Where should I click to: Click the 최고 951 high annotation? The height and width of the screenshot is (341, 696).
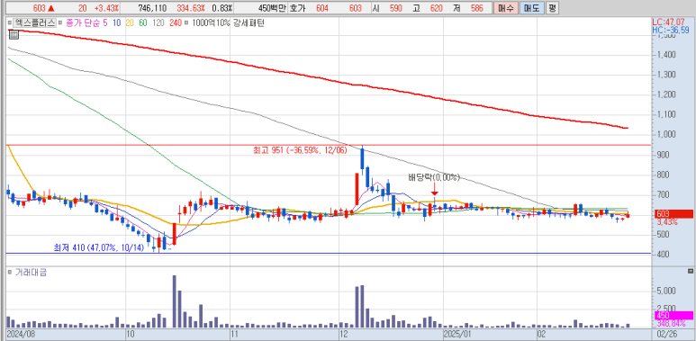300,151
